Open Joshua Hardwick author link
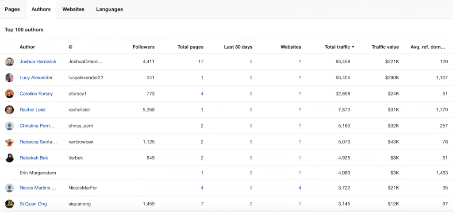Screen dimensions: 453x212 [38, 62]
